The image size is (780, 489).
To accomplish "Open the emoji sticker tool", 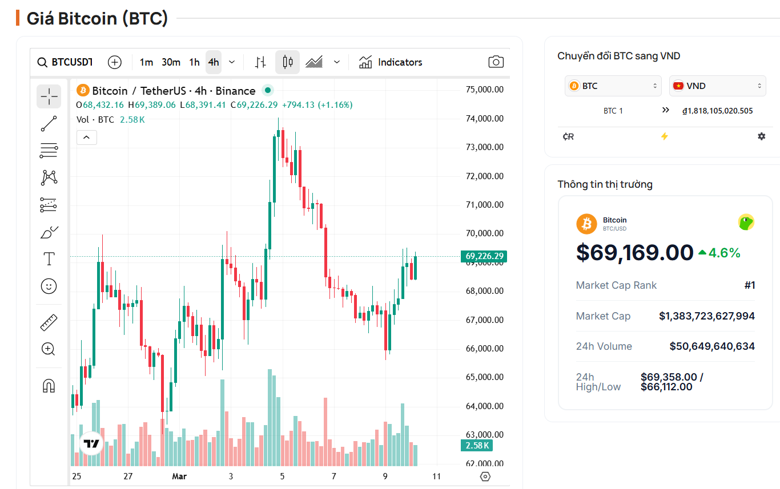I will [49, 286].
